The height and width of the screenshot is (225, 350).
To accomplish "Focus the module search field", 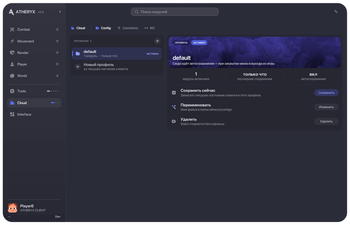I will (x=175, y=12).
